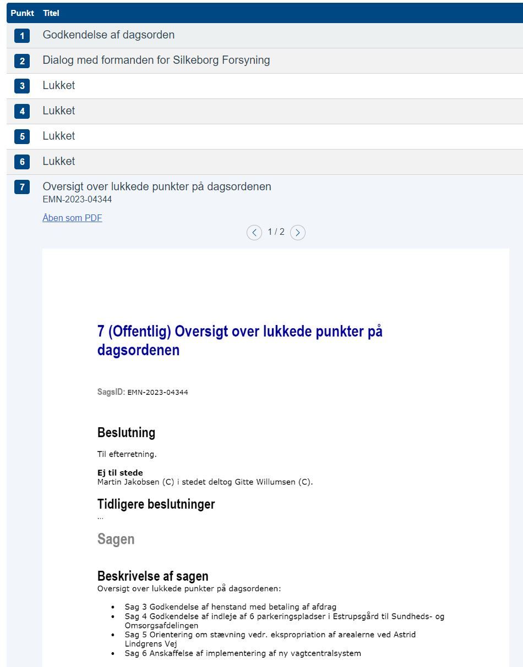Expand Dialog med formanden for Silkeborg Forsyning

156,60
